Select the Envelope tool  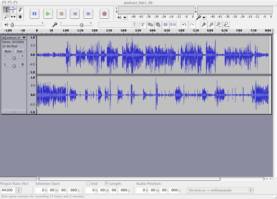pyautogui.click(x=13, y=10)
